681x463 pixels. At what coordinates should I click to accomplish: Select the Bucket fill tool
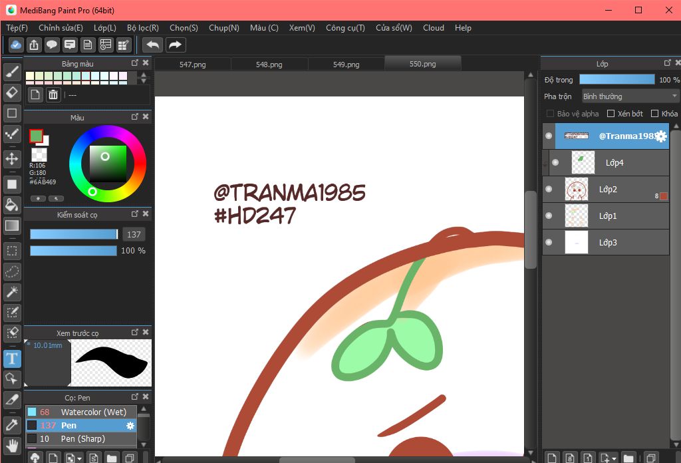[12, 205]
